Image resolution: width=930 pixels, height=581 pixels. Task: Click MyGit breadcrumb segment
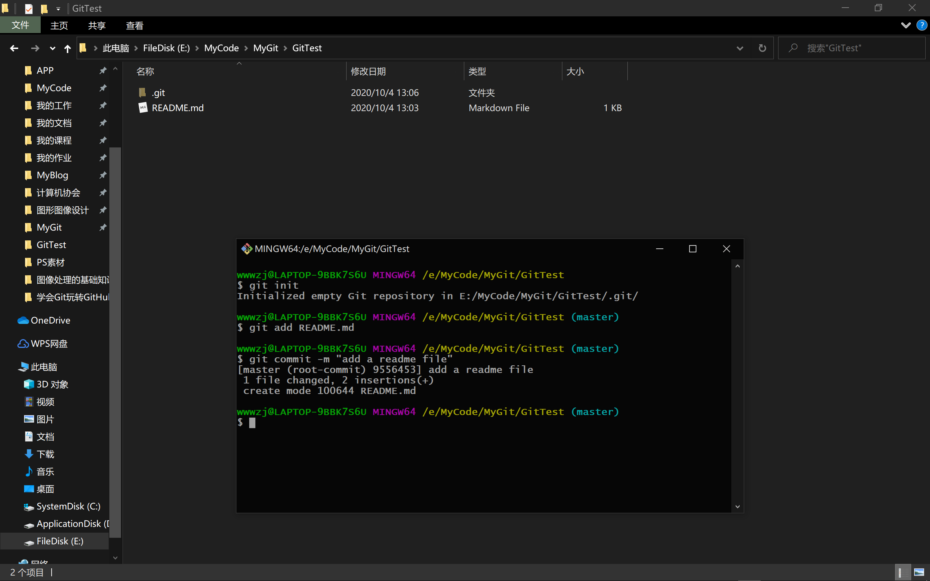click(266, 48)
